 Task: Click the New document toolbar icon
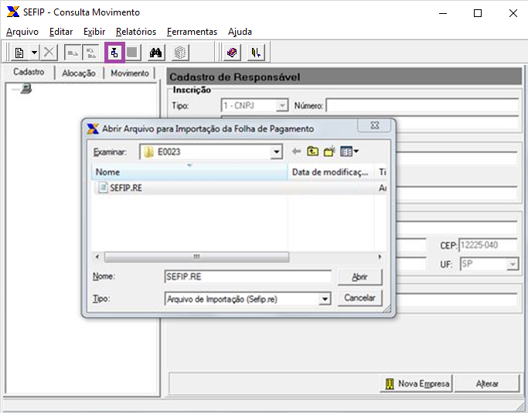point(19,53)
